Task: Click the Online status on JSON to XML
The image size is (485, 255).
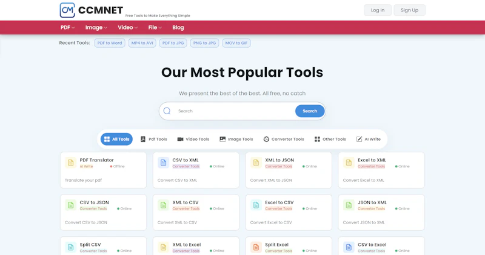Action: (402, 208)
